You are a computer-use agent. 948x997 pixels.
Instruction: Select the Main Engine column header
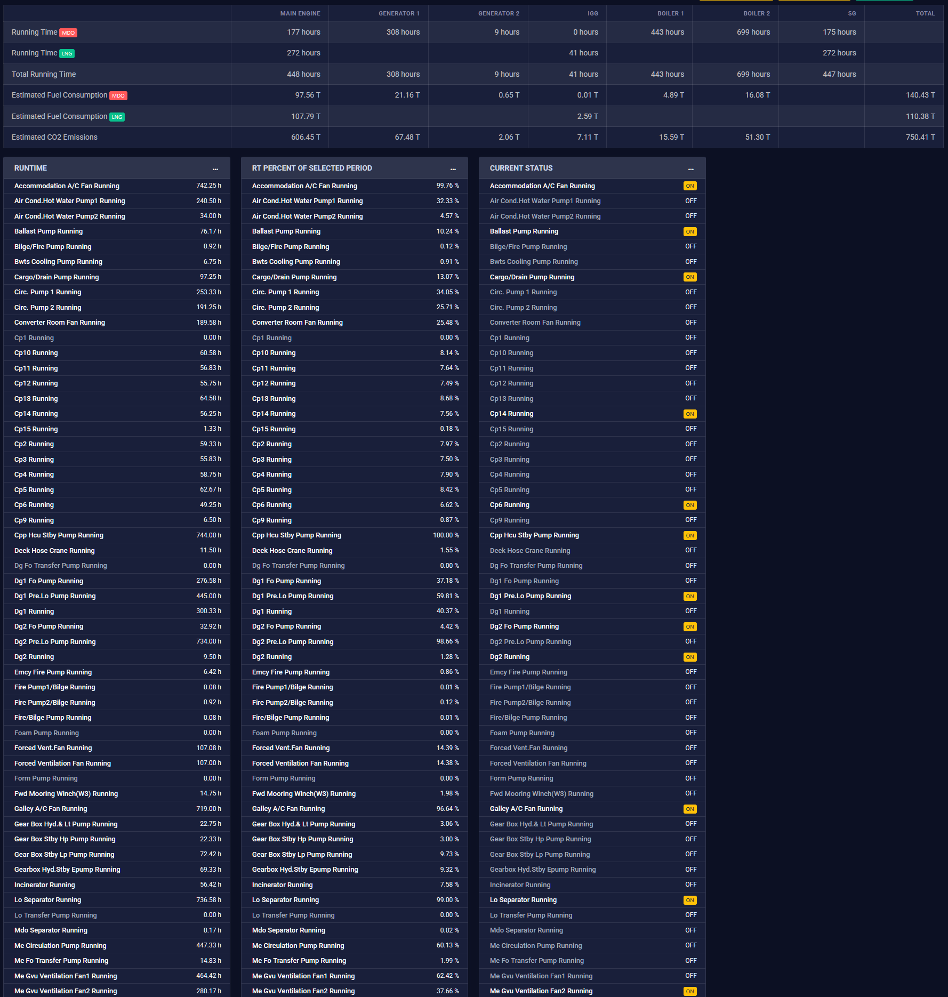coord(300,13)
